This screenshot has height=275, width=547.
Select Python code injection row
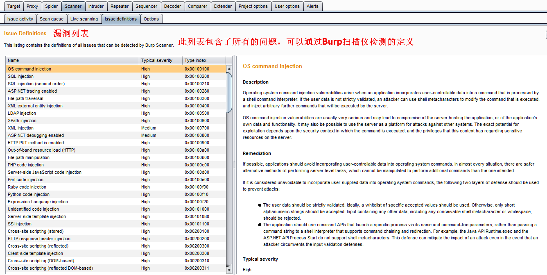[x=116, y=194]
